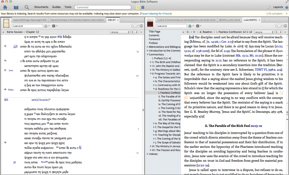Go to previous article in CBC:GT
The height and width of the screenshot is (175, 289).
coord(133,32)
